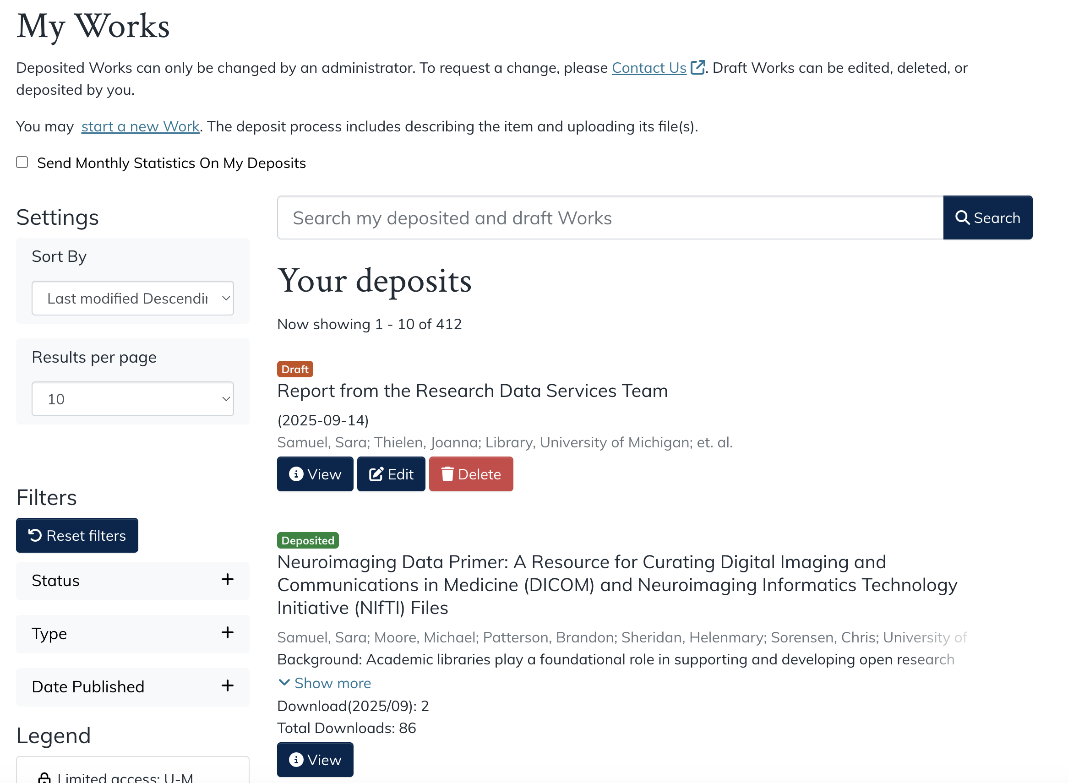1068x783 pixels.
Task: Click the info icon on the deposited work's View button
Action: coord(296,759)
